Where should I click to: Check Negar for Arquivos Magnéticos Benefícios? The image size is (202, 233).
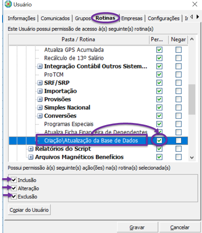tap(179, 157)
